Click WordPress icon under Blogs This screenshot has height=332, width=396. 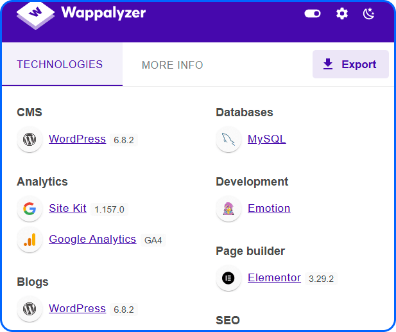(x=30, y=309)
